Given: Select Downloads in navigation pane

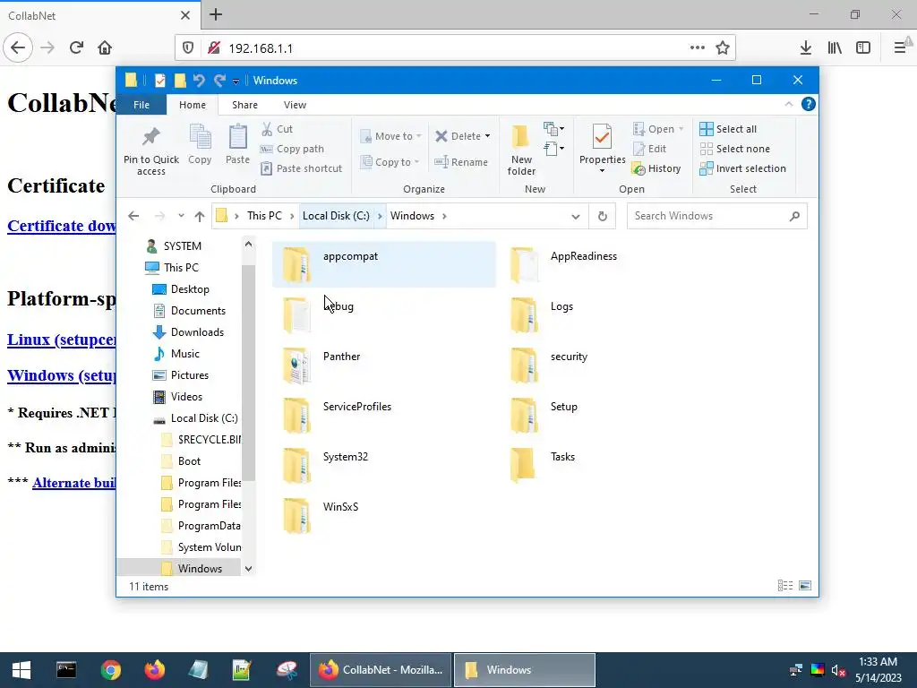Looking at the screenshot, I should 197,332.
